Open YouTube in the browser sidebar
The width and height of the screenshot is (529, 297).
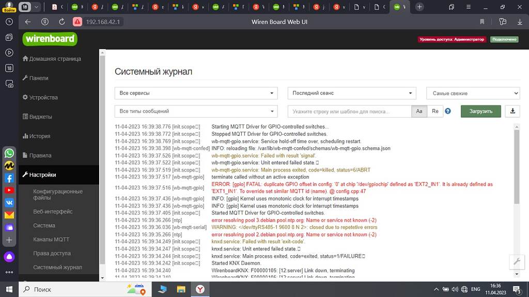click(9, 191)
